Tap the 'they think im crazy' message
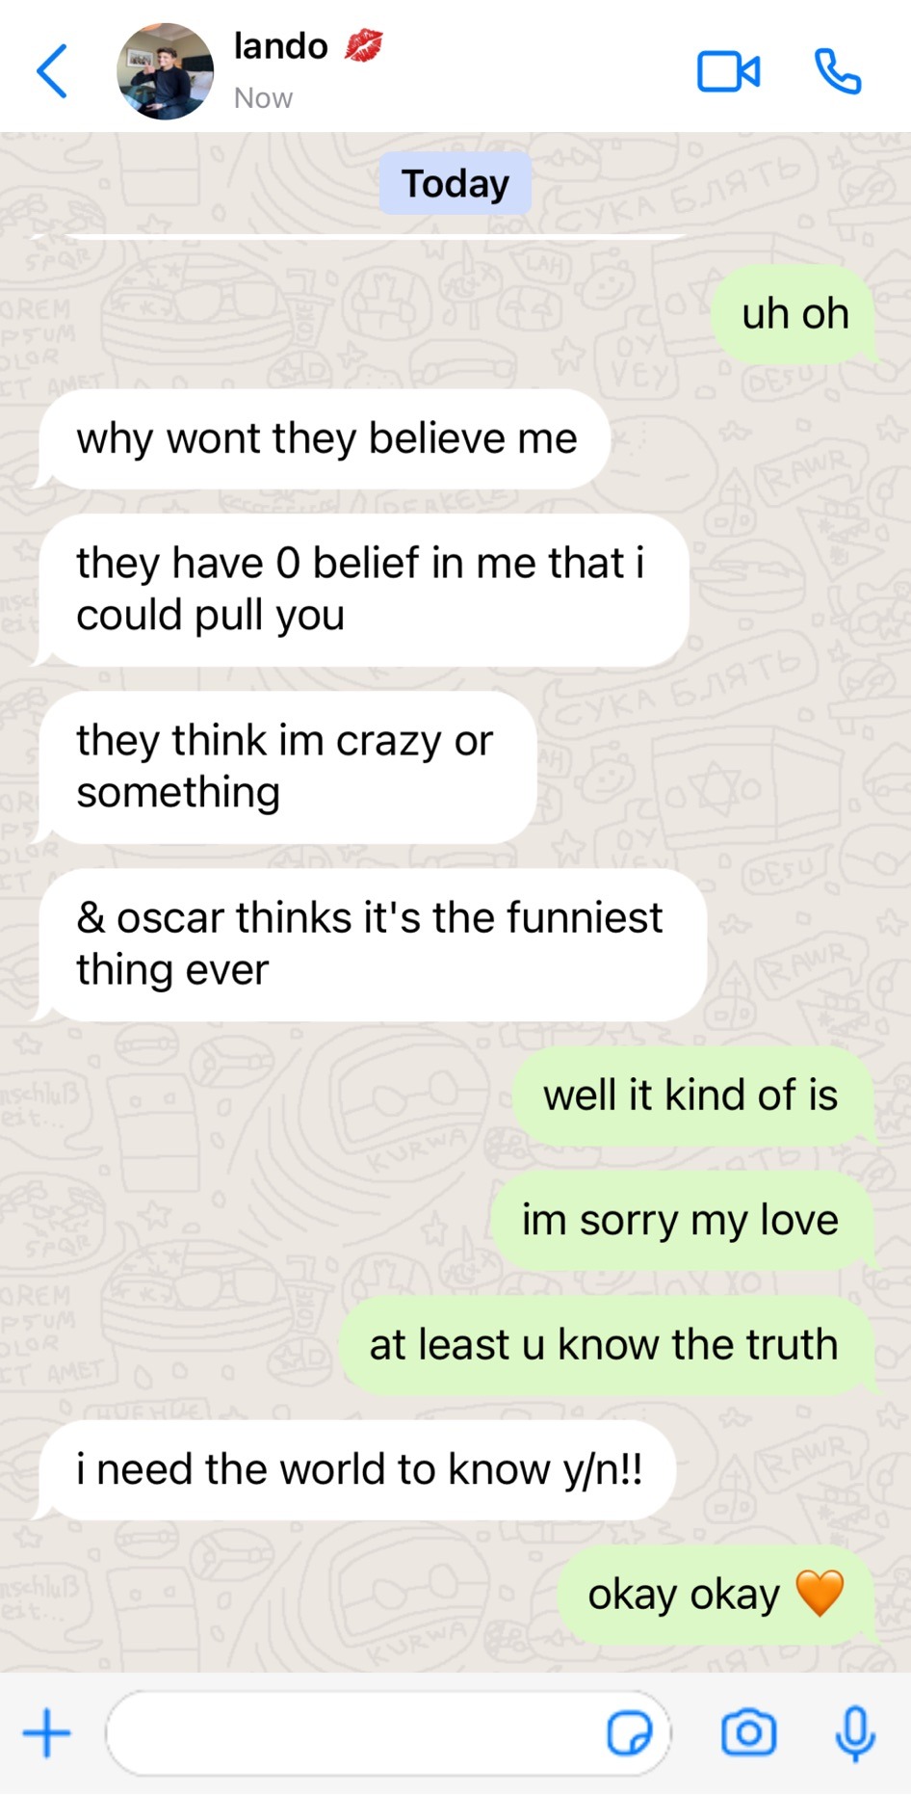The image size is (911, 1795). click(x=286, y=767)
